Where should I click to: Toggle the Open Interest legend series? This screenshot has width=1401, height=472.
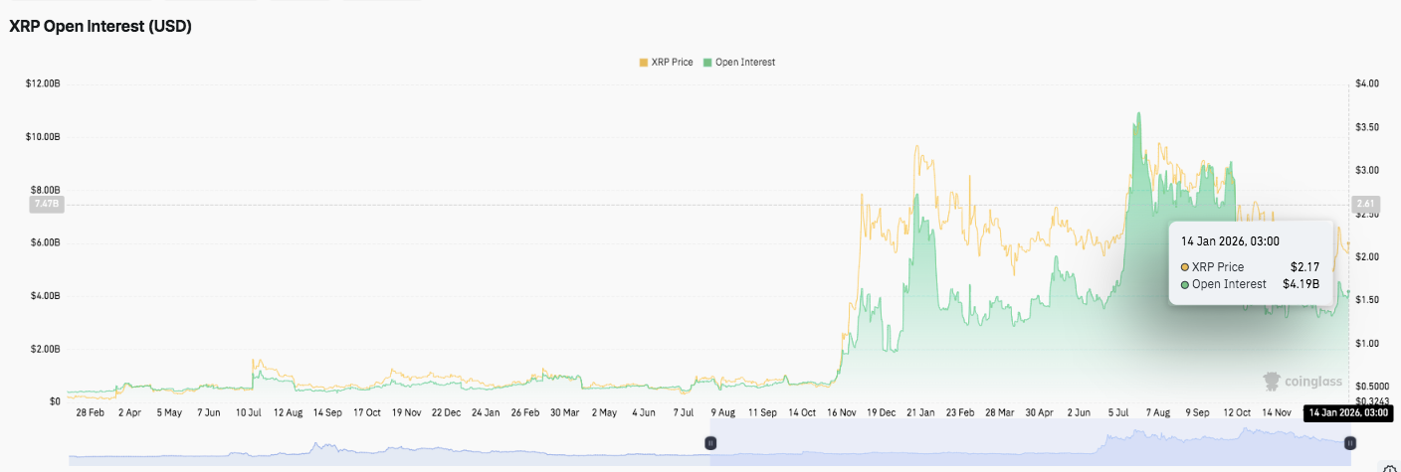[x=744, y=62]
